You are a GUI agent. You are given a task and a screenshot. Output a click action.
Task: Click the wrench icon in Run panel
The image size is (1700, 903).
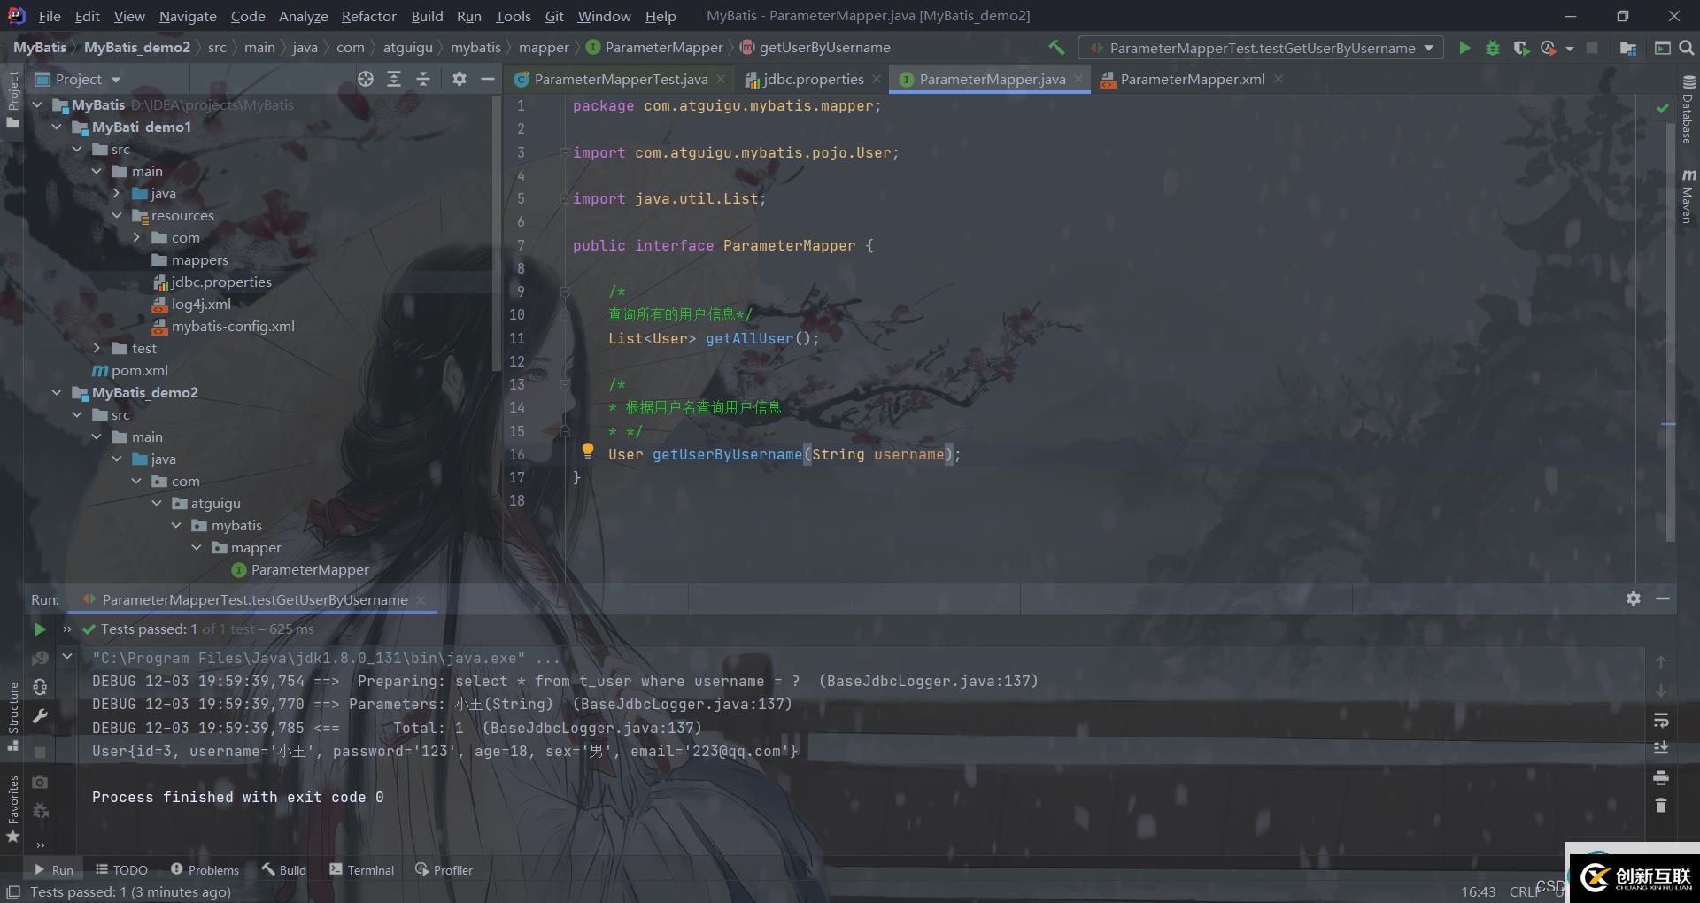pyautogui.click(x=40, y=716)
